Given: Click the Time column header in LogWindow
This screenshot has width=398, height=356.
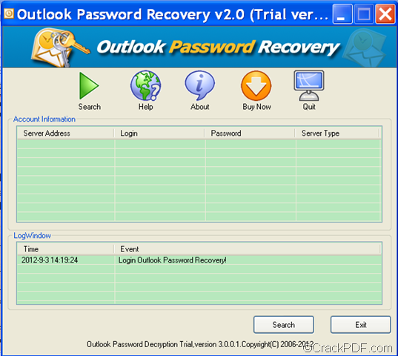Looking at the screenshot, I should pos(65,249).
